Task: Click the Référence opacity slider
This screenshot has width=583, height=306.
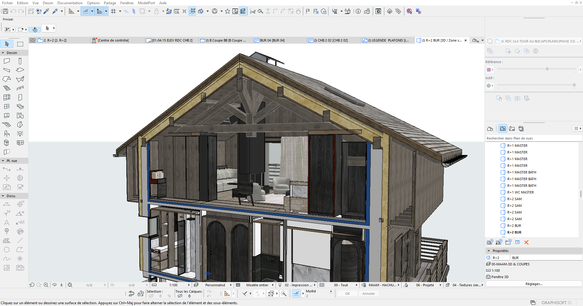Action: pyautogui.click(x=547, y=69)
